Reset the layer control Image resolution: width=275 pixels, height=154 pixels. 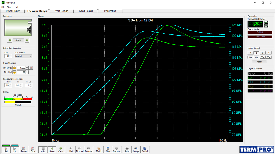(x=259, y=62)
